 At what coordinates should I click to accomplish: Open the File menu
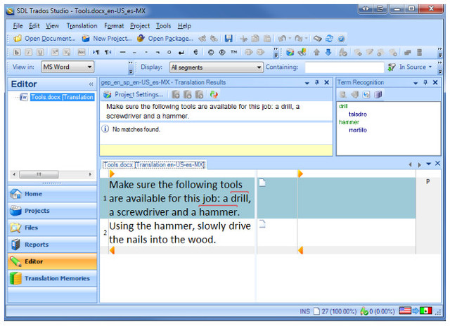(x=18, y=26)
